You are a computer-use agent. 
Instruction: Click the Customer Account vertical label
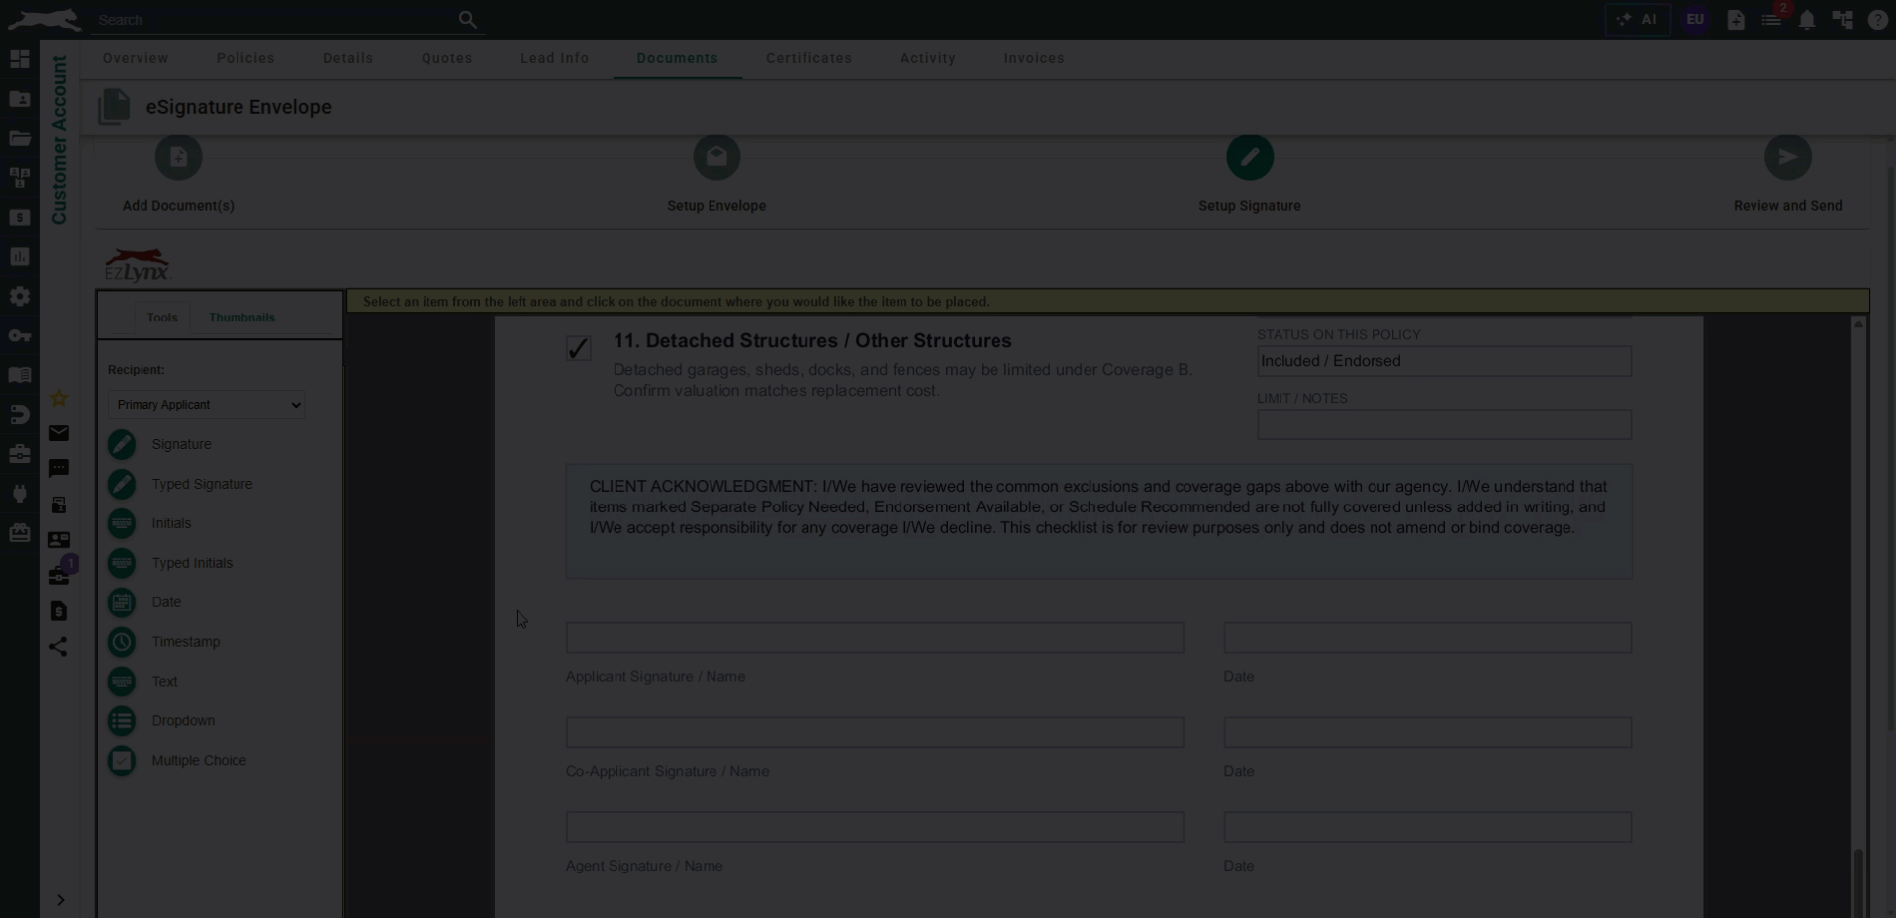(x=59, y=139)
